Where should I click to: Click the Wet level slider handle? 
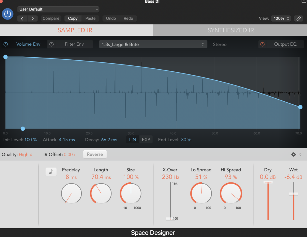(x=294, y=194)
